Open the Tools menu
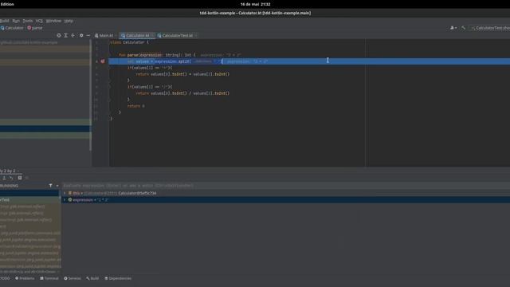This screenshot has width=510, height=287. tap(28, 21)
